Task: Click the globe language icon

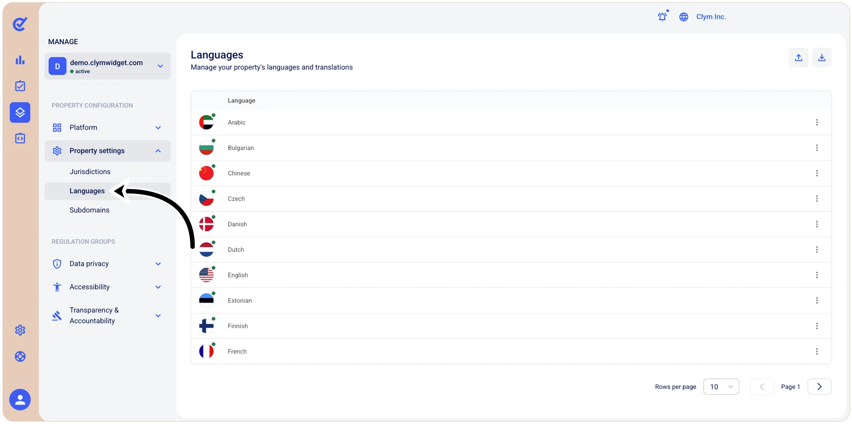Action: pos(684,17)
